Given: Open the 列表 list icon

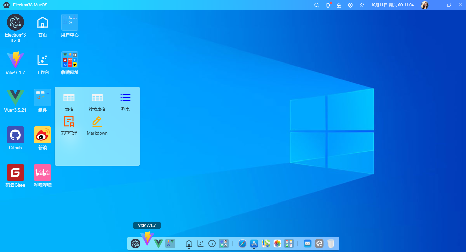Looking at the screenshot, I should (125, 98).
